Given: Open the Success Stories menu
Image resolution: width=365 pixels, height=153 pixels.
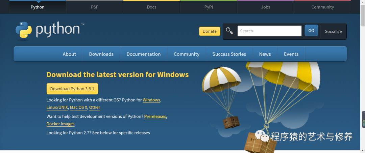Looking at the screenshot, I should point(229,54).
